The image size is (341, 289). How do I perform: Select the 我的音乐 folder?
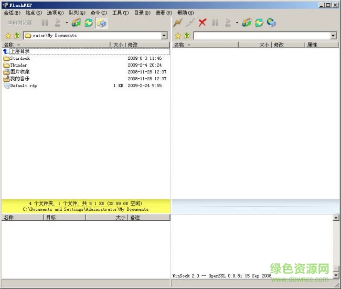[86, 79]
